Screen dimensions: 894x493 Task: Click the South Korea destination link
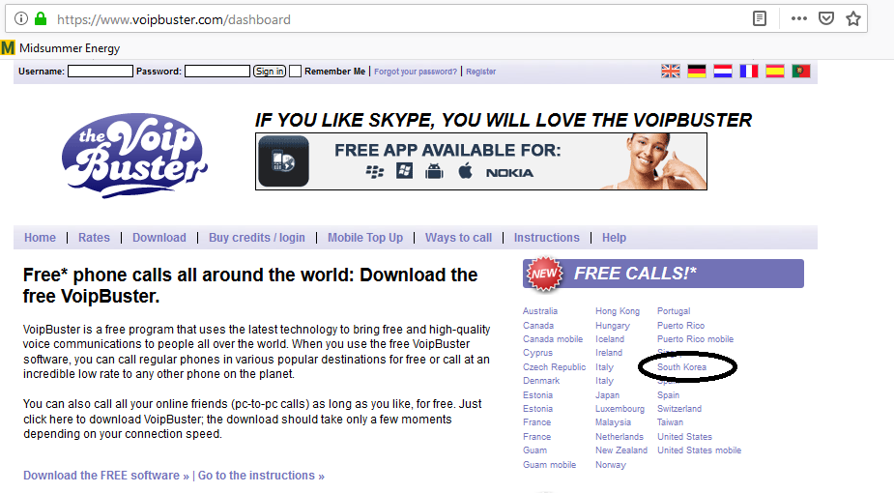pyautogui.click(x=681, y=367)
